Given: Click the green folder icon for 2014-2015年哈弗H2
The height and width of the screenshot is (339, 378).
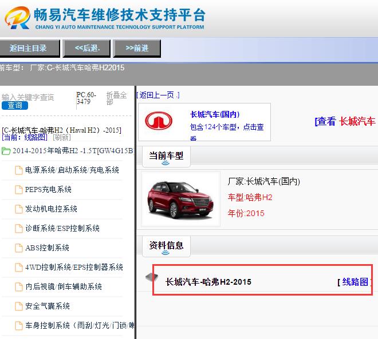Looking at the screenshot, I should (x=6, y=151).
